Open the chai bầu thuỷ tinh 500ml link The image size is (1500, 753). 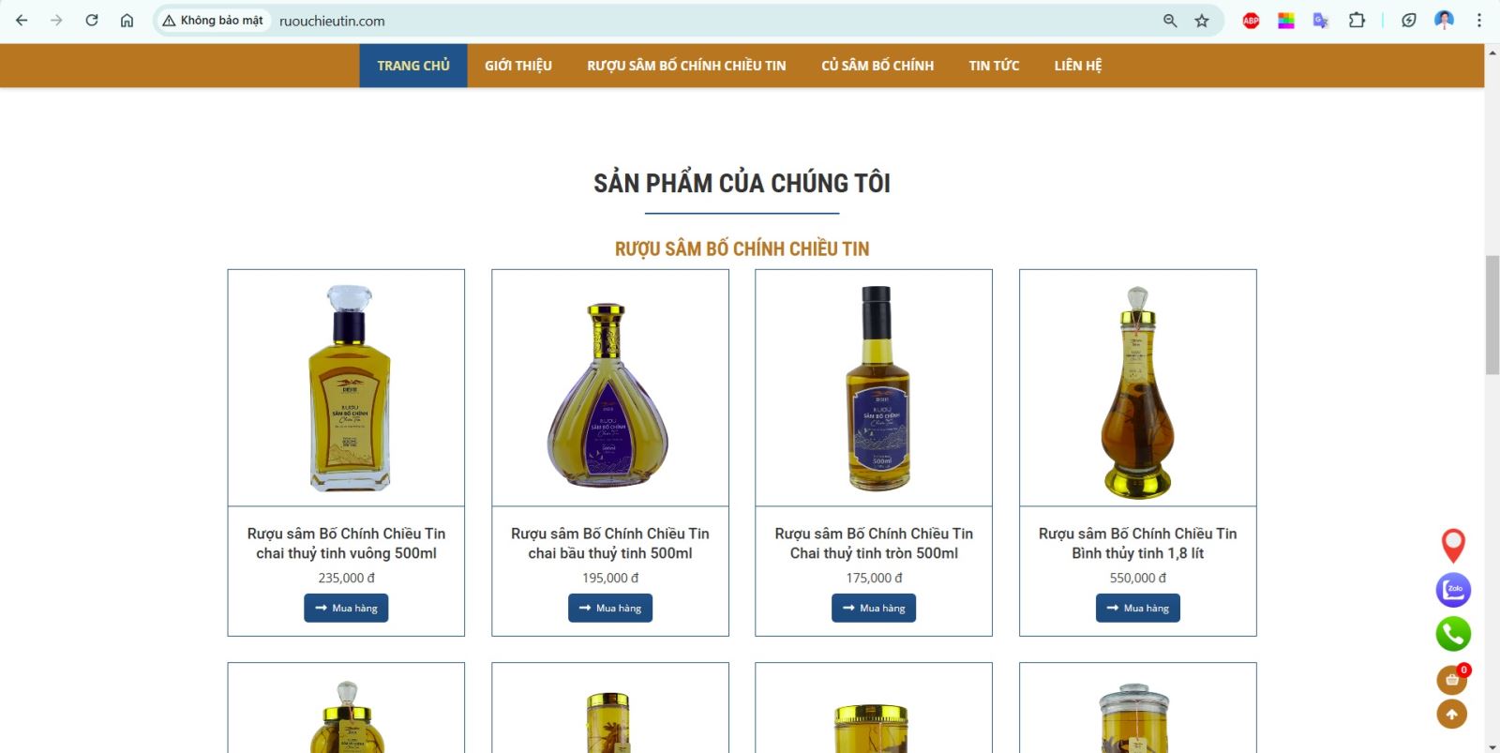(610, 543)
